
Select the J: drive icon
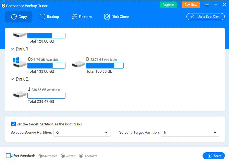tap(20, 94)
